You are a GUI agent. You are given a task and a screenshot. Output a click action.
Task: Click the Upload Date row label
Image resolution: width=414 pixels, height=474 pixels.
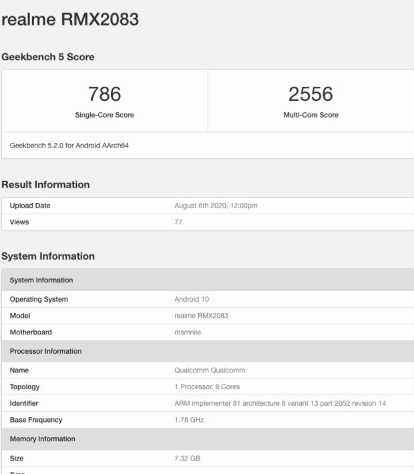(30, 206)
